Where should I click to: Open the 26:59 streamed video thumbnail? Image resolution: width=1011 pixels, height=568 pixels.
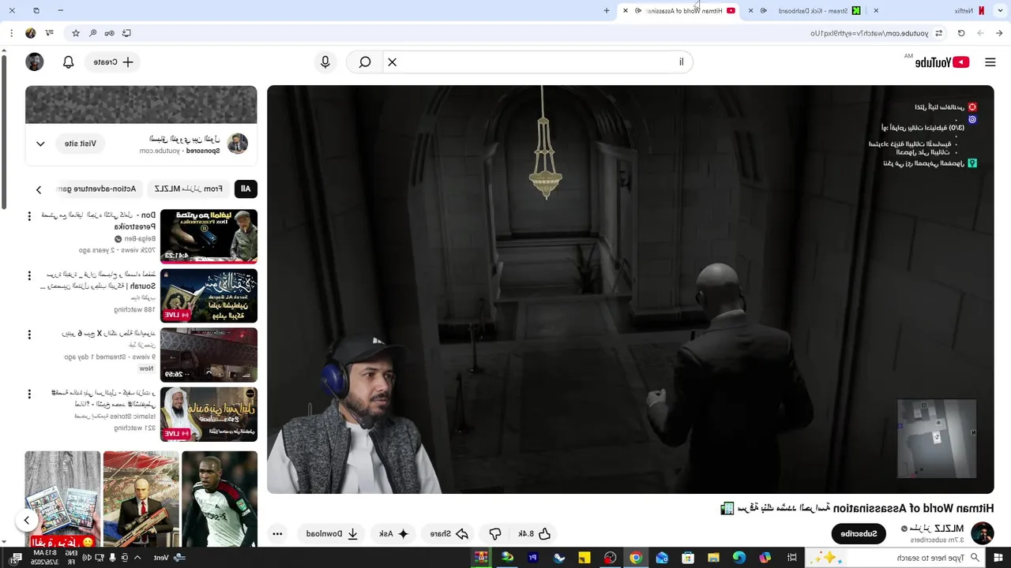[x=209, y=355]
